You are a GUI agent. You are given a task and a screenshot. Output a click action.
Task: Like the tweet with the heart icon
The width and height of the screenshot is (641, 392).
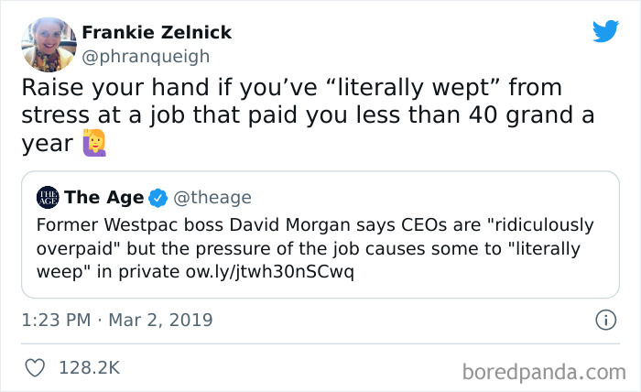point(34,368)
